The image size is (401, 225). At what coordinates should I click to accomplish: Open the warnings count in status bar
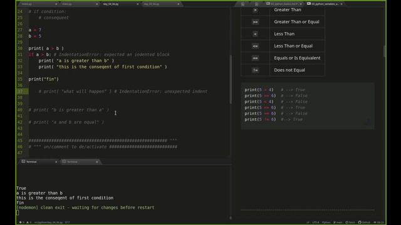(x=29, y=222)
